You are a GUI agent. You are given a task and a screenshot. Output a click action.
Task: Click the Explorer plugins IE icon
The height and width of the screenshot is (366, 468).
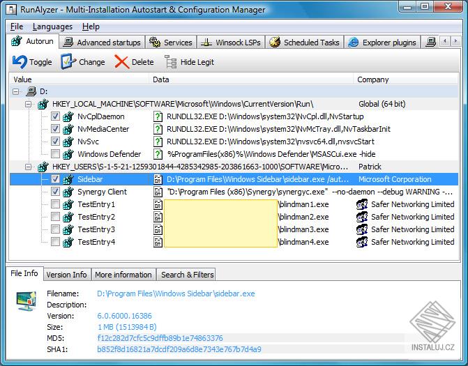pos(353,43)
